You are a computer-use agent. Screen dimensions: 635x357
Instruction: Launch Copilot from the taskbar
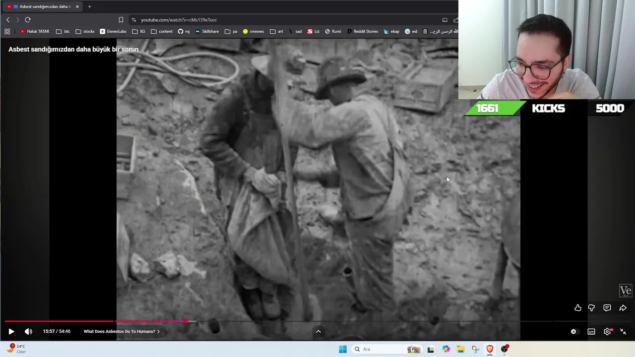click(446, 349)
